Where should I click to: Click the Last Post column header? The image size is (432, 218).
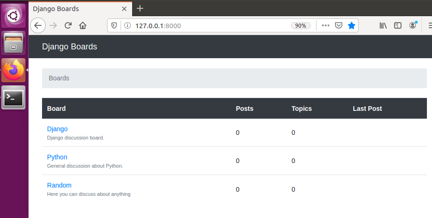[367, 109]
